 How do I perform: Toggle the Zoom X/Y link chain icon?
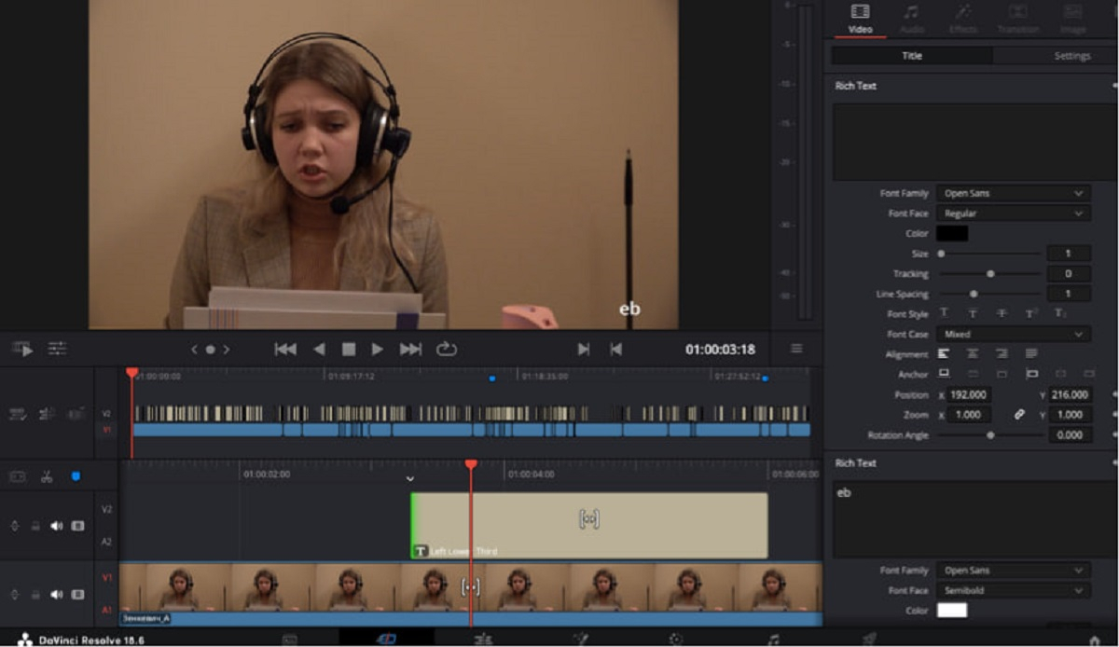pos(1020,415)
